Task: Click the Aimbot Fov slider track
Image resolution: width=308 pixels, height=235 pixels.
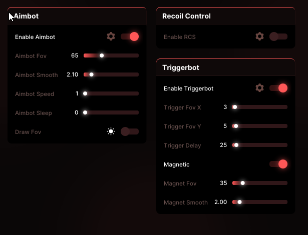Action: pyautogui.click(x=111, y=55)
